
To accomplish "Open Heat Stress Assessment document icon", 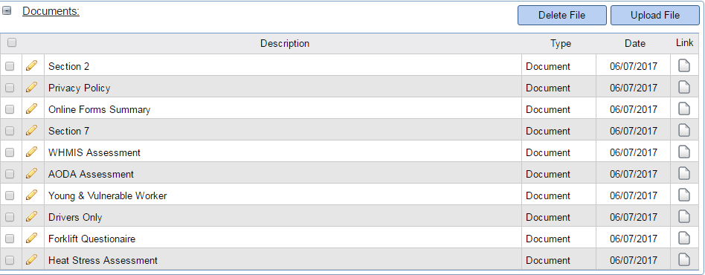I will click(x=684, y=259).
